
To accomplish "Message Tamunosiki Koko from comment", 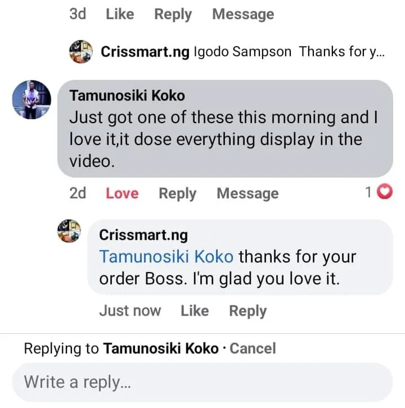I will [x=247, y=193].
